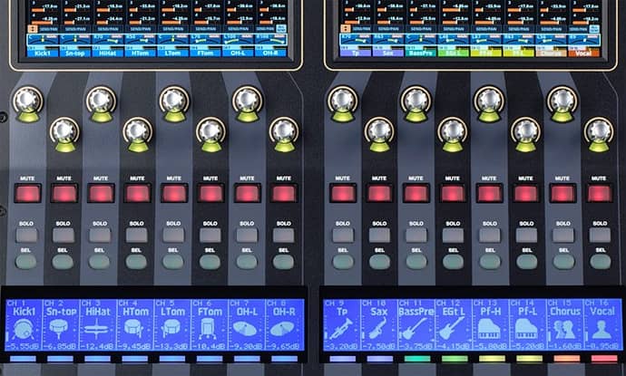Screen dimensions: 626x376
Task: Solo the FTom channel 6 strip
Action: 210,235
